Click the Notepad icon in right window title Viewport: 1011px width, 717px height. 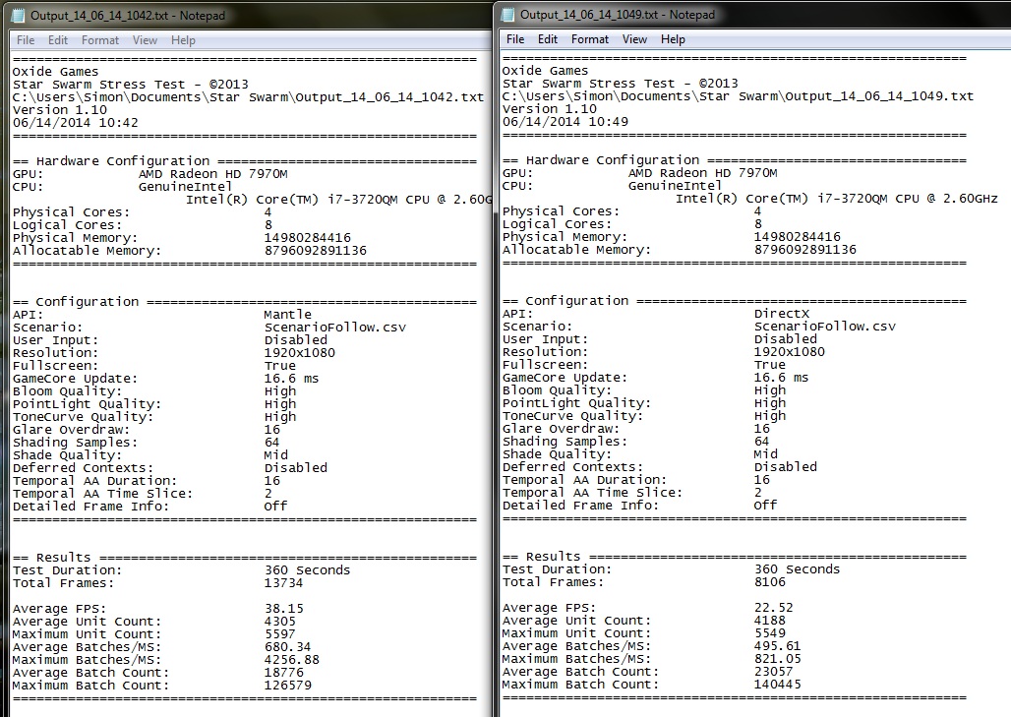508,14
